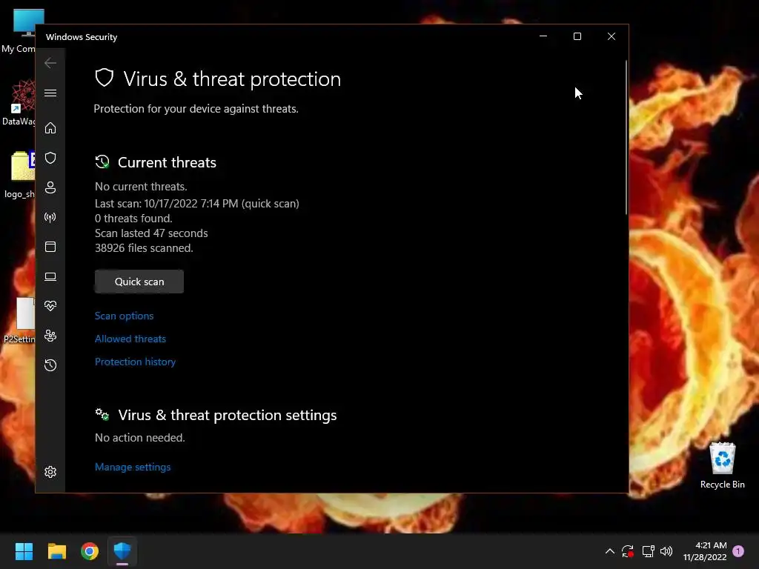
Task: Open File Explorer from taskbar
Action: click(x=56, y=551)
